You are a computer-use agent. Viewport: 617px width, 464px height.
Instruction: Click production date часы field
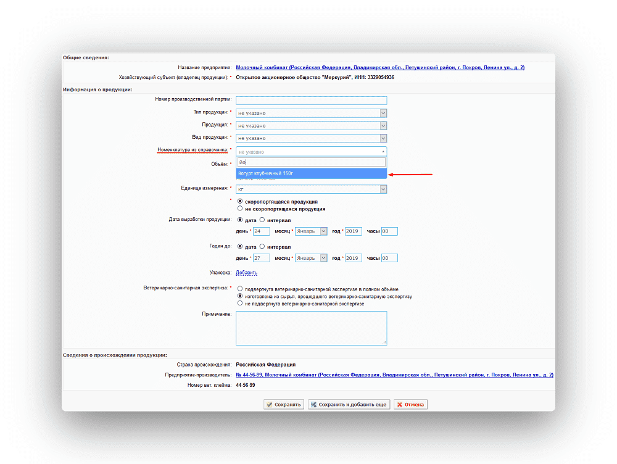(389, 231)
